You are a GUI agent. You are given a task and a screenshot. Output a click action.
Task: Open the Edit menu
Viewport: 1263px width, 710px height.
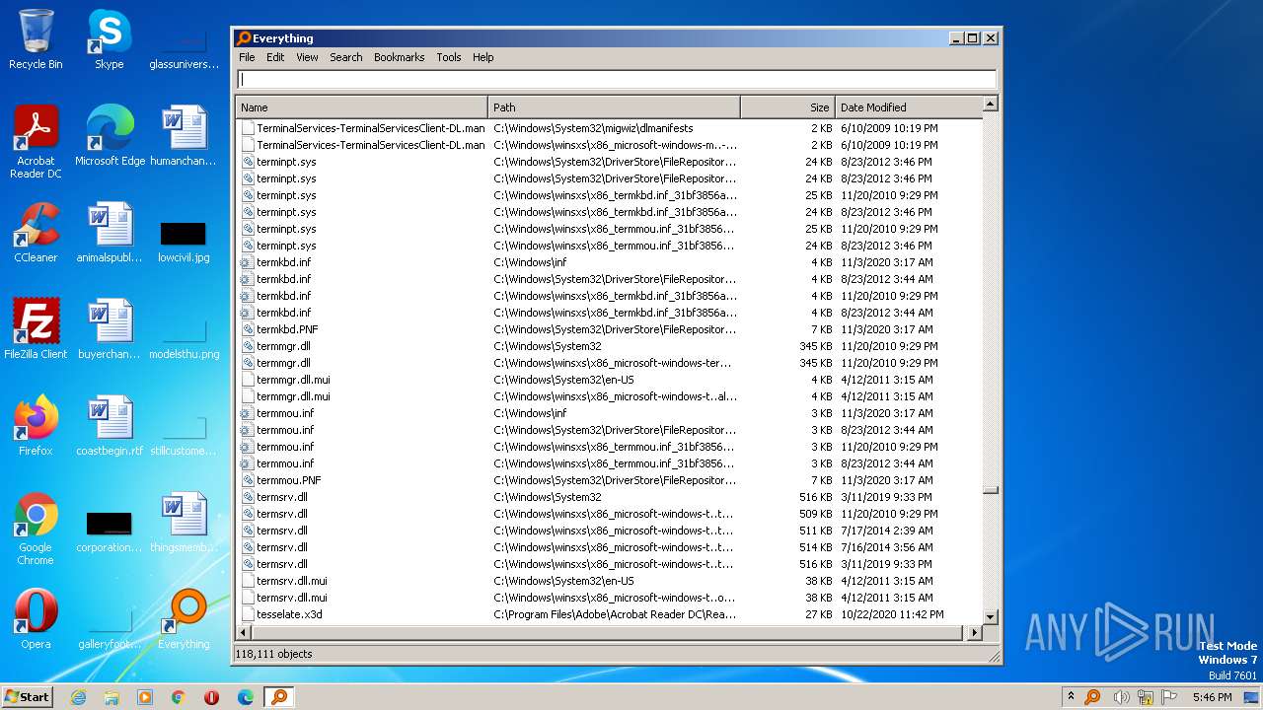click(275, 57)
